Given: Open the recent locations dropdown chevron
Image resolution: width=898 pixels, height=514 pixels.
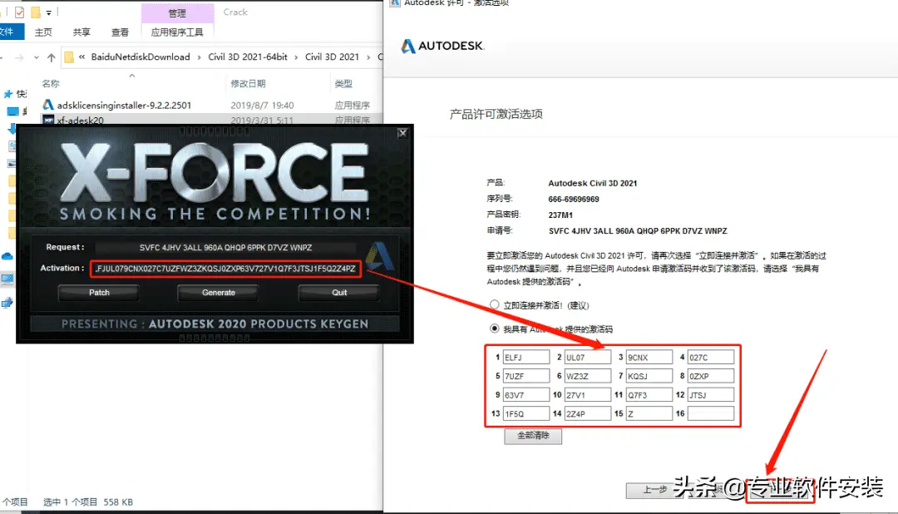Looking at the screenshot, I should tap(36, 57).
